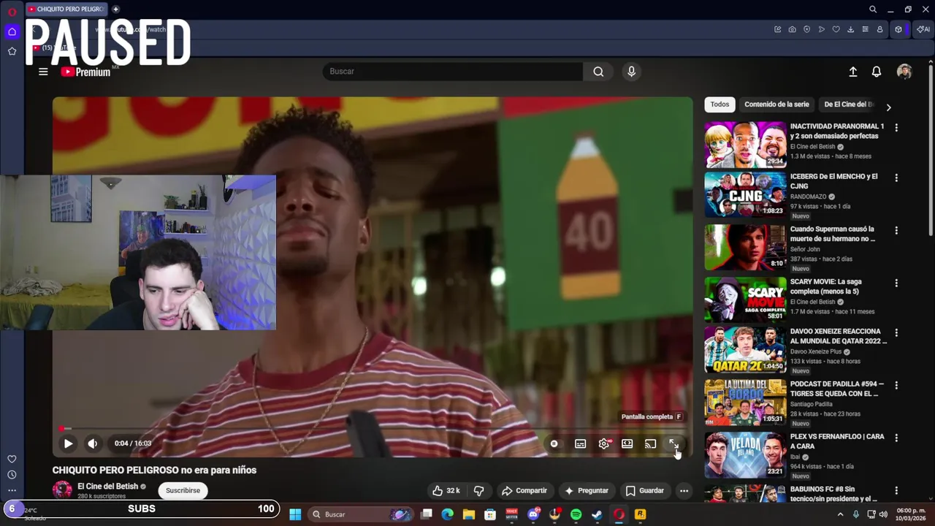
Task: Focus the Windows taskbar Buscar search box
Action: click(360, 514)
